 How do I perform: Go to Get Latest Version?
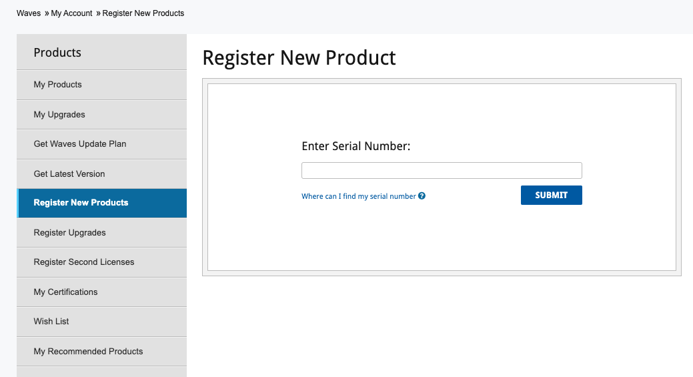[x=101, y=173]
